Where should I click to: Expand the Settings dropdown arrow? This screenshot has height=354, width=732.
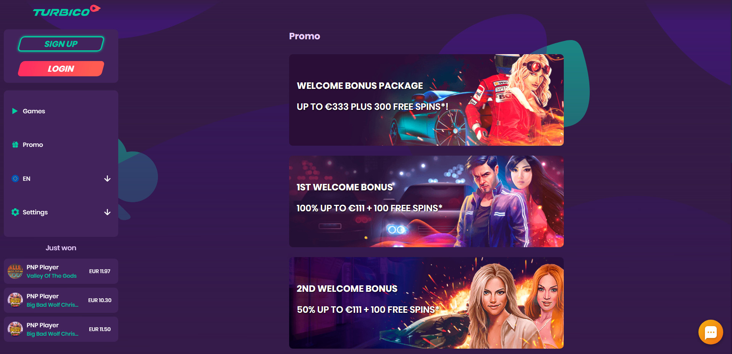pyautogui.click(x=108, y=212)
